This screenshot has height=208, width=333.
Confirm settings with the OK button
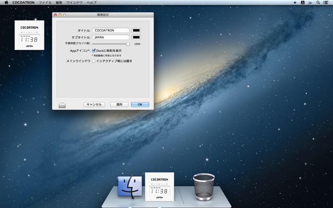140,104
